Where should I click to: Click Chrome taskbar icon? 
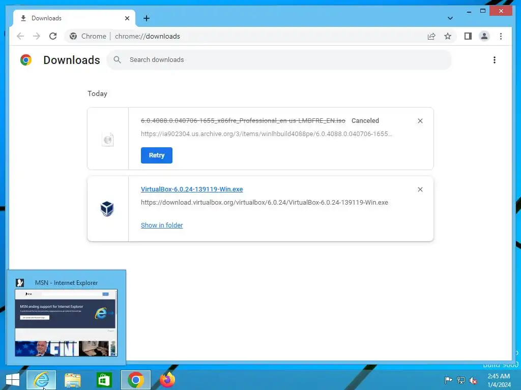(x=135, y=380)
